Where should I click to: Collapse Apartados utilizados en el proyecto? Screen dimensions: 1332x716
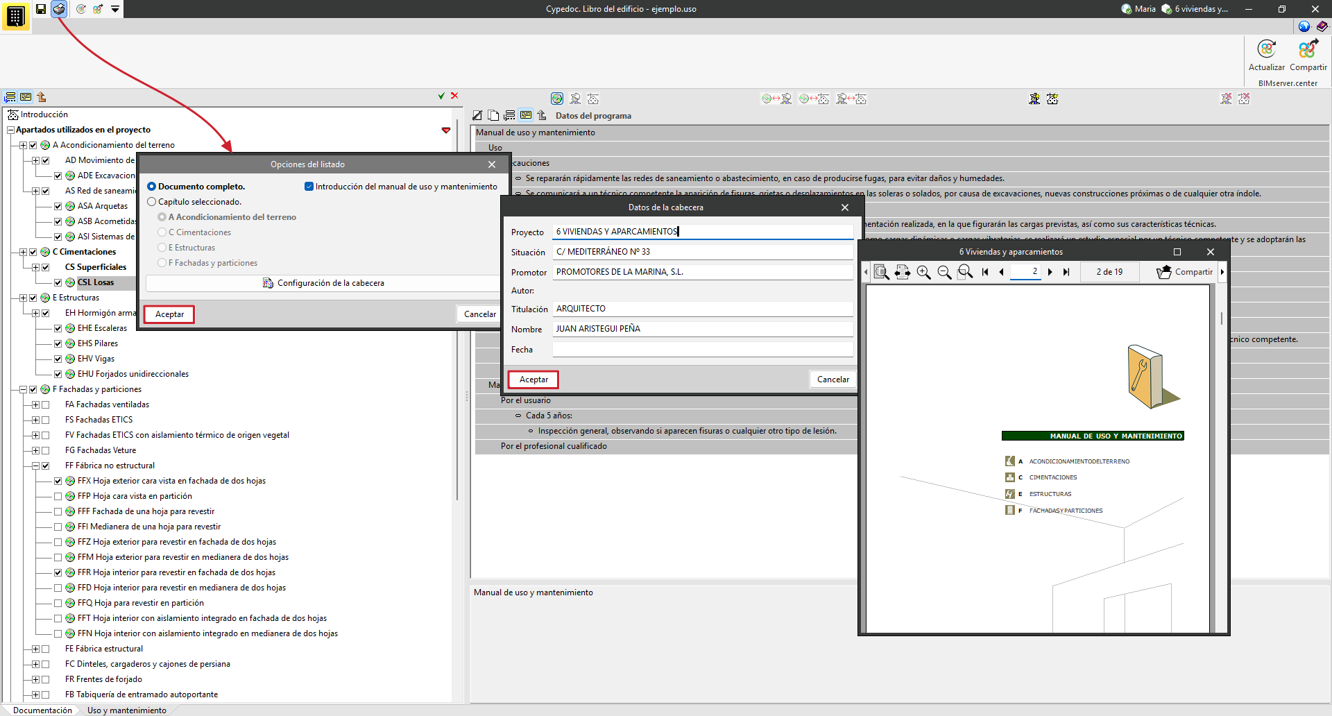[x=10, y=130]
